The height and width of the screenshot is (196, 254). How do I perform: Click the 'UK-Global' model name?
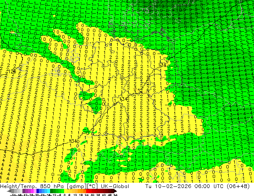[x=115, y=186]
